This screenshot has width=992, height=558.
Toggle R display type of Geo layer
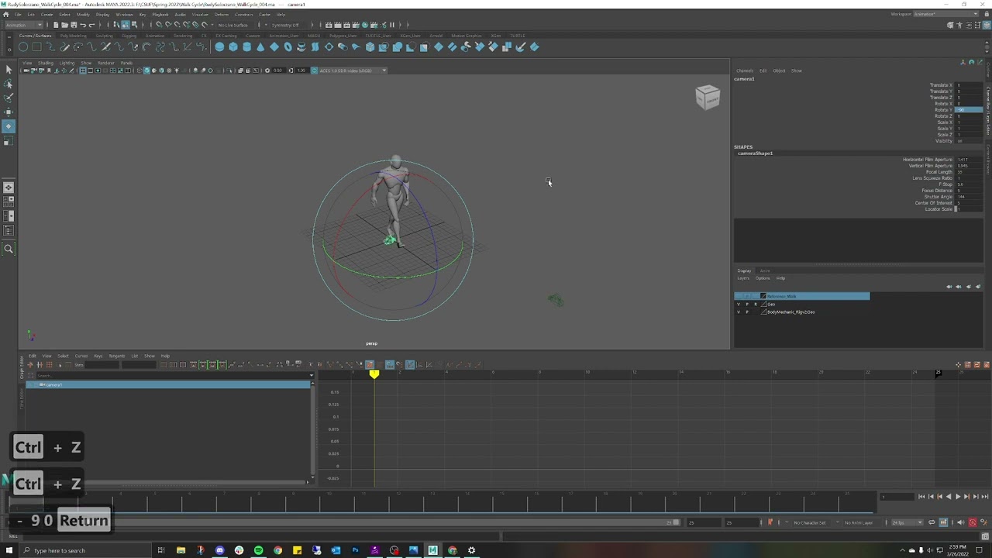[756, 305]
